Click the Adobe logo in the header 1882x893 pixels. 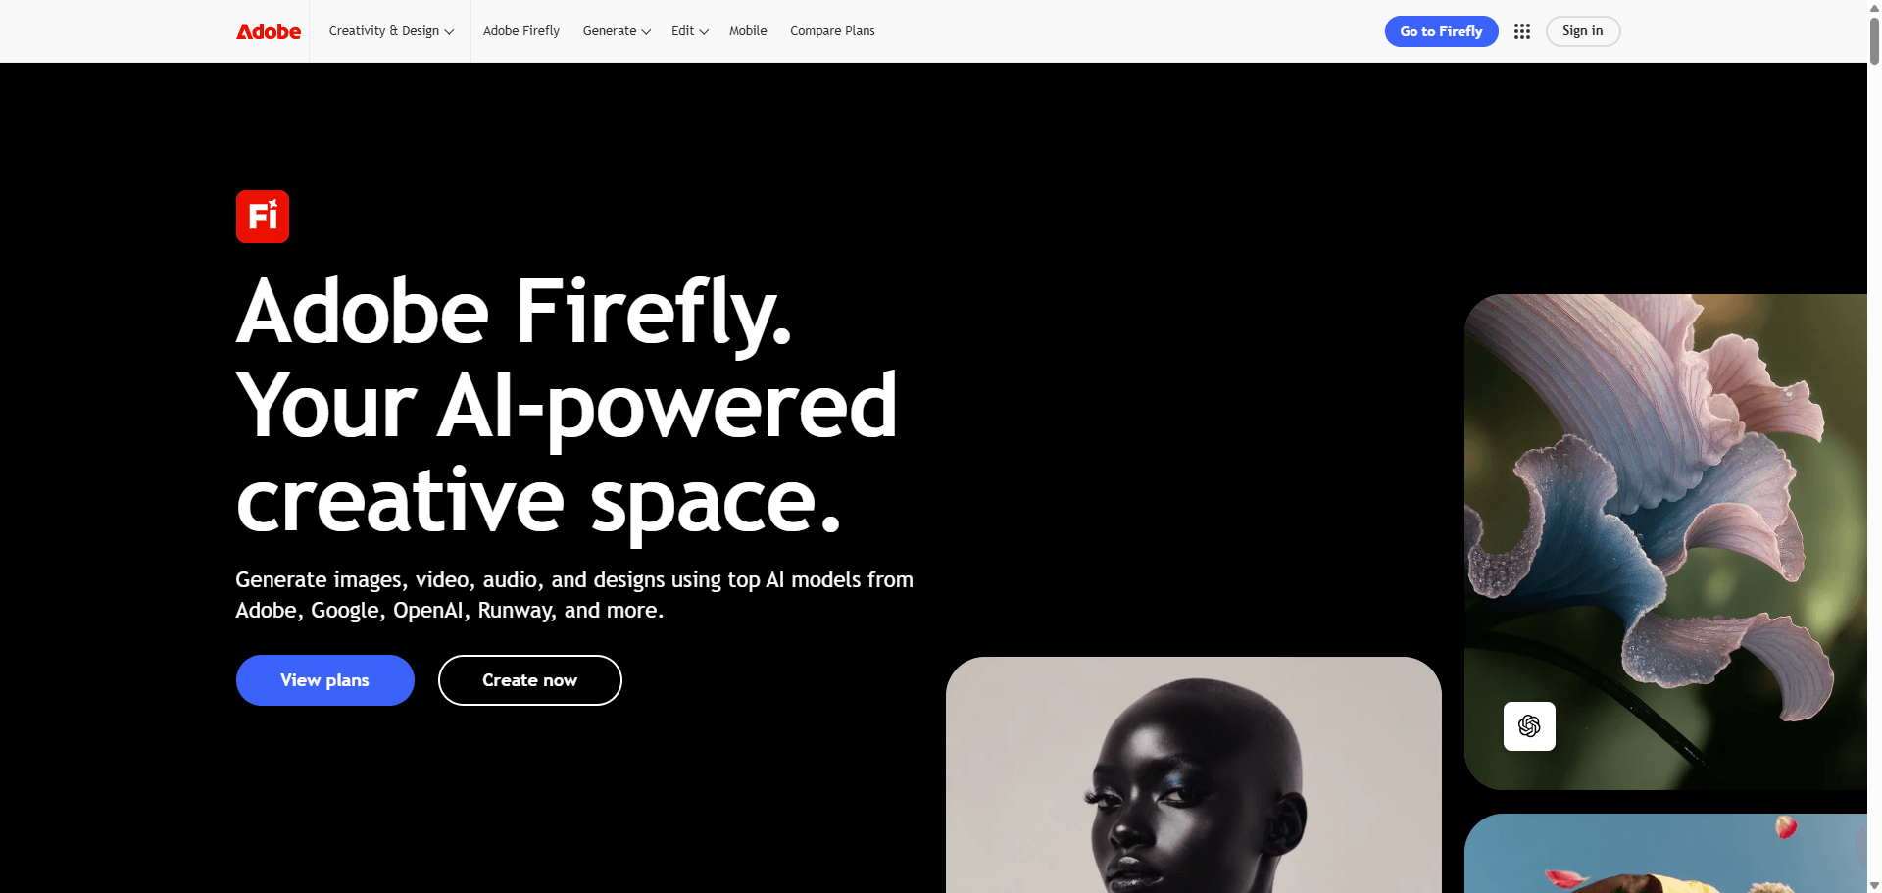[269, 31]
